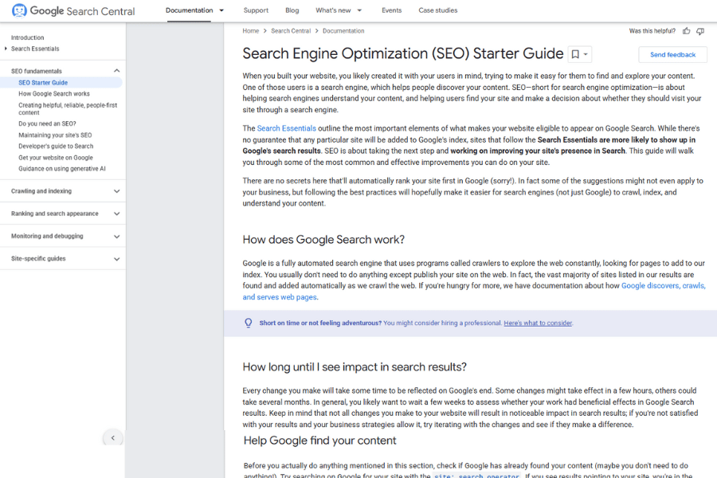Follow the "Here's what to consider" link
717x478 pixels.
tap(538, 323)
